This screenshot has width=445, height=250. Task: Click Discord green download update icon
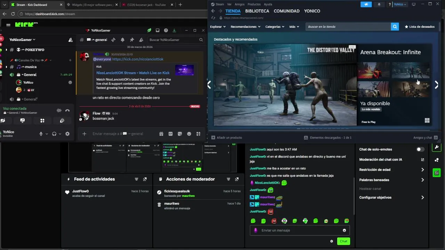click(x=174, y=31)
